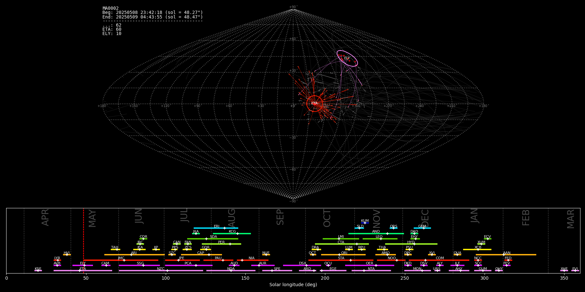Select the HYD light green shower bar
585x292 pixels.
click(411, 244)
